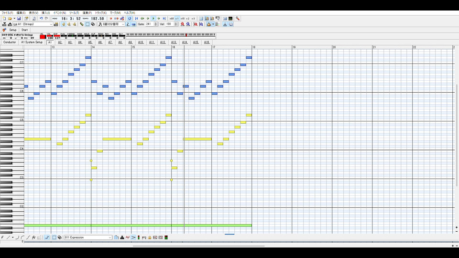
Task: Click the Setup button
Action: click(13, 30)
